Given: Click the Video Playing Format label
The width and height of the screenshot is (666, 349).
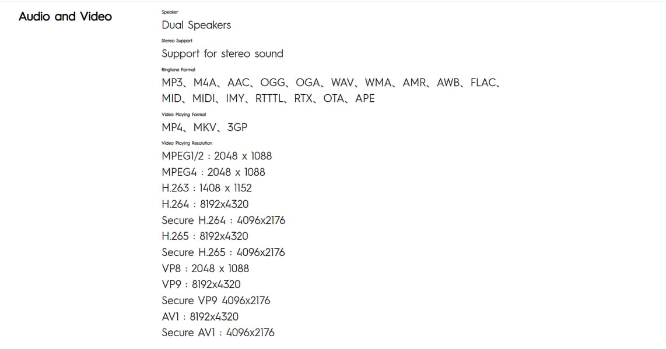Looking at the screenshot, I should click(184, 115).
